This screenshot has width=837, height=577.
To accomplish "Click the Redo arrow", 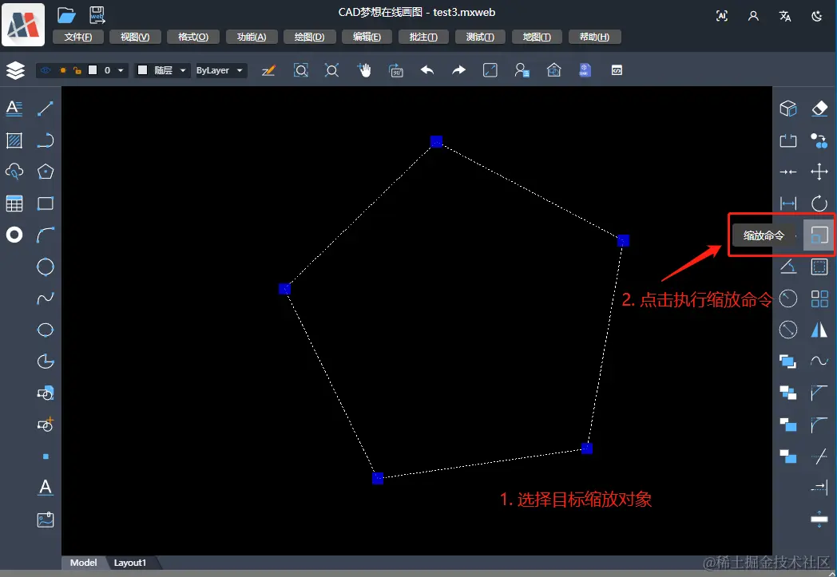I will (458, 70).
